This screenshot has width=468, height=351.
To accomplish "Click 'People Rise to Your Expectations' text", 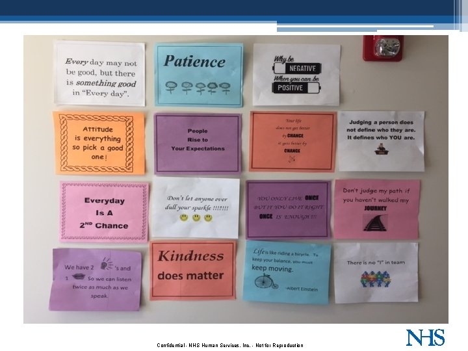I will pos(198,140).
